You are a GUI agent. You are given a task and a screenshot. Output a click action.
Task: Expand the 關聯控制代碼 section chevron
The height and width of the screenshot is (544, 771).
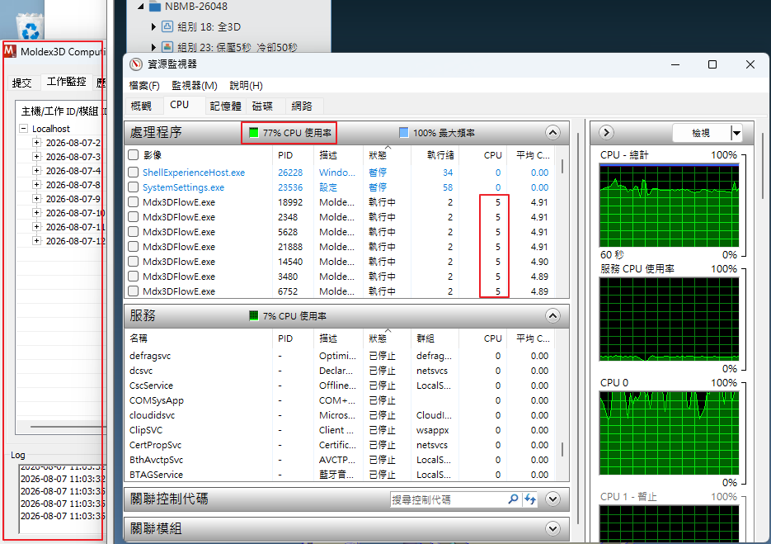[x=552, y=499]
